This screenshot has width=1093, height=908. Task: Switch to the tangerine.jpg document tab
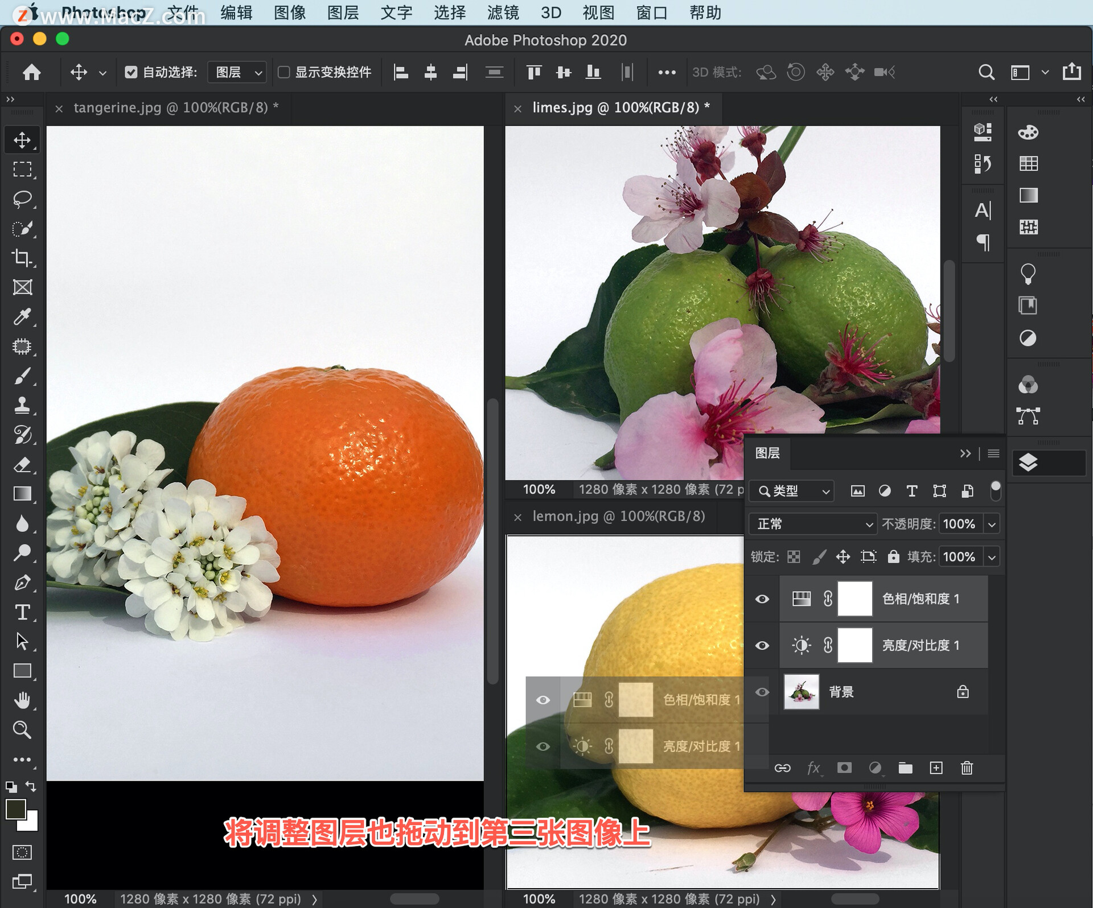coord(170,108)
